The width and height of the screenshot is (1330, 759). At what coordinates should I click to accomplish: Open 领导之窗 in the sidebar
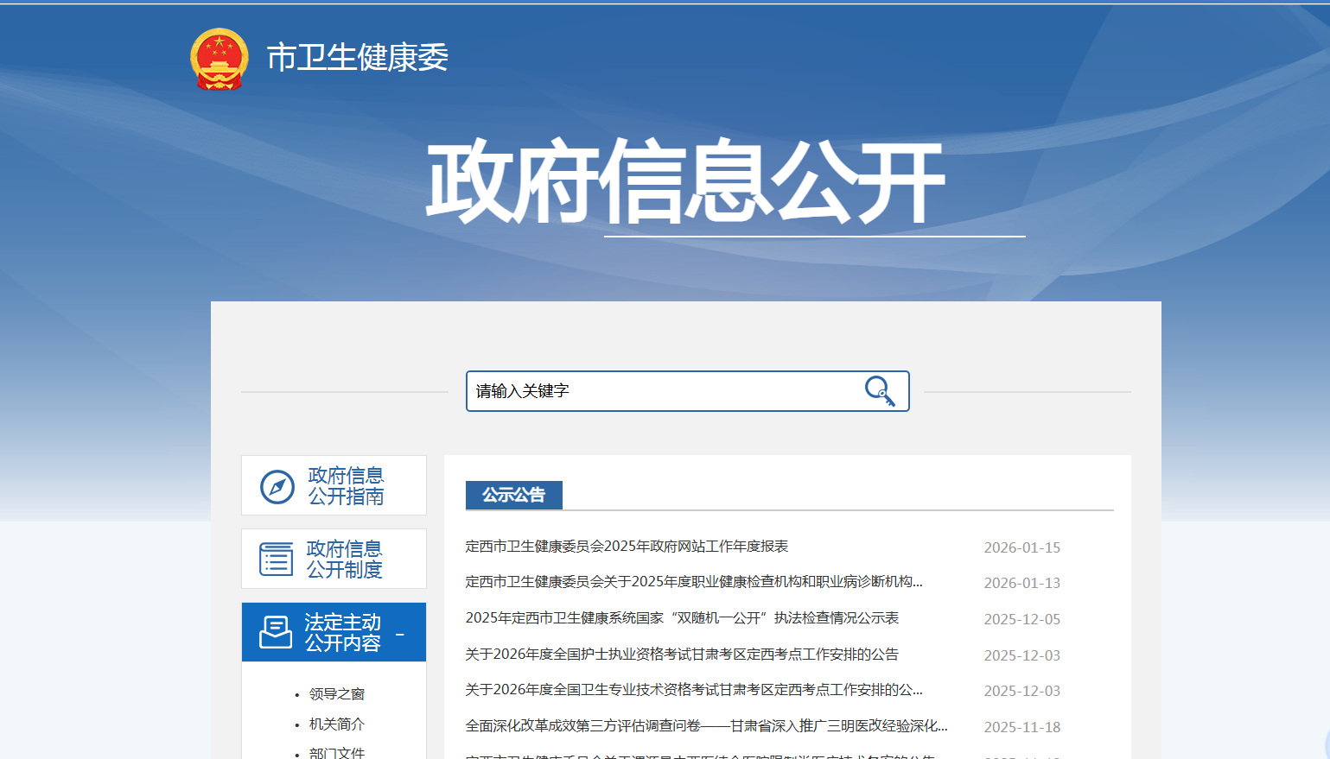(x=337, y=694)
